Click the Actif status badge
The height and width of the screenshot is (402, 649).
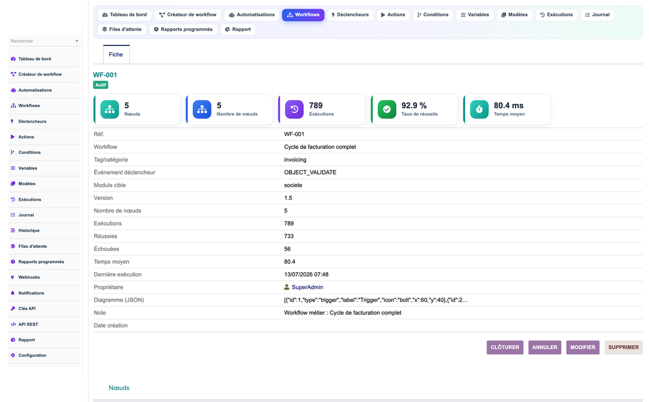click(x=101, y=85)
